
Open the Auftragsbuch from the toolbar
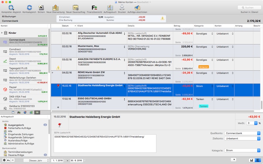[110, 9]
